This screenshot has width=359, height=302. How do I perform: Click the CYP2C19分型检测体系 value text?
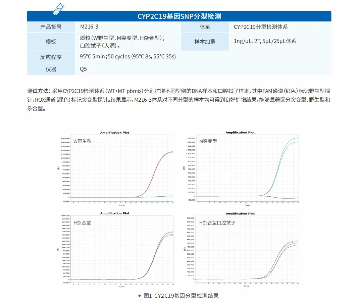261,27
